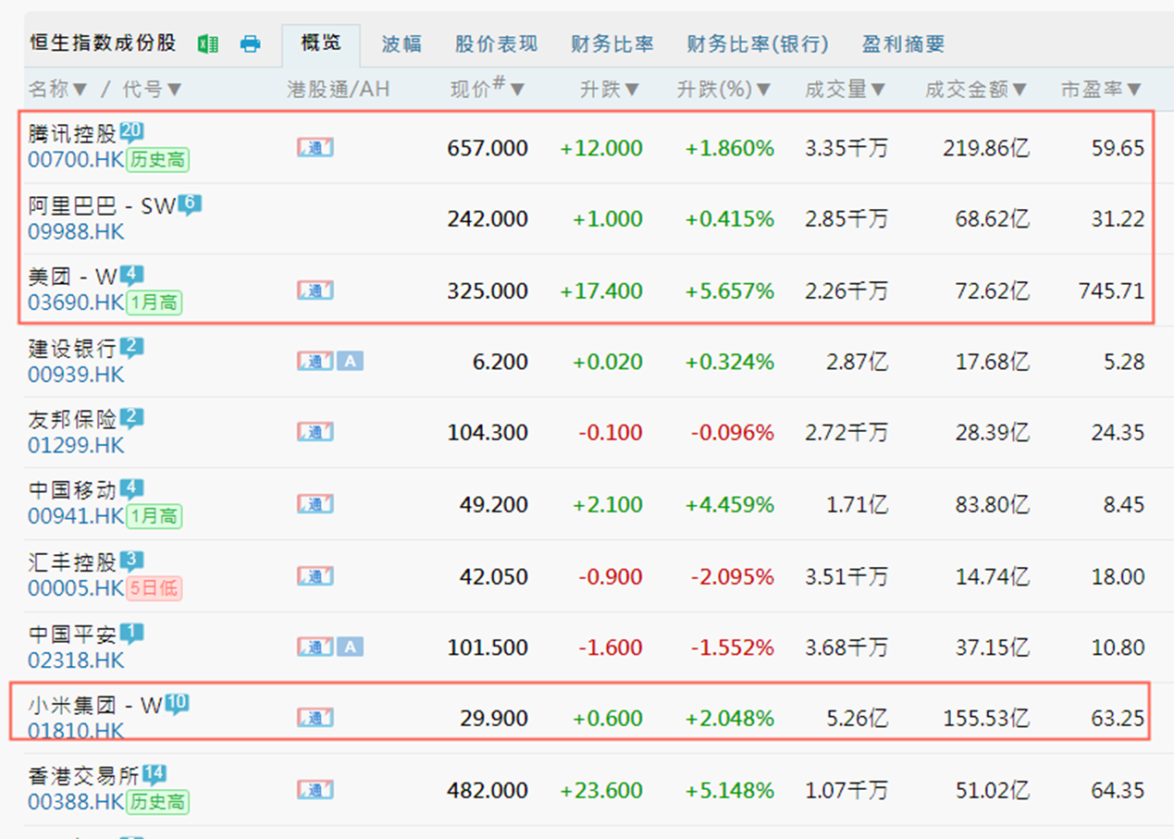
Task: Open stock link 01299.HK
Action: click(x=76, y=445)
